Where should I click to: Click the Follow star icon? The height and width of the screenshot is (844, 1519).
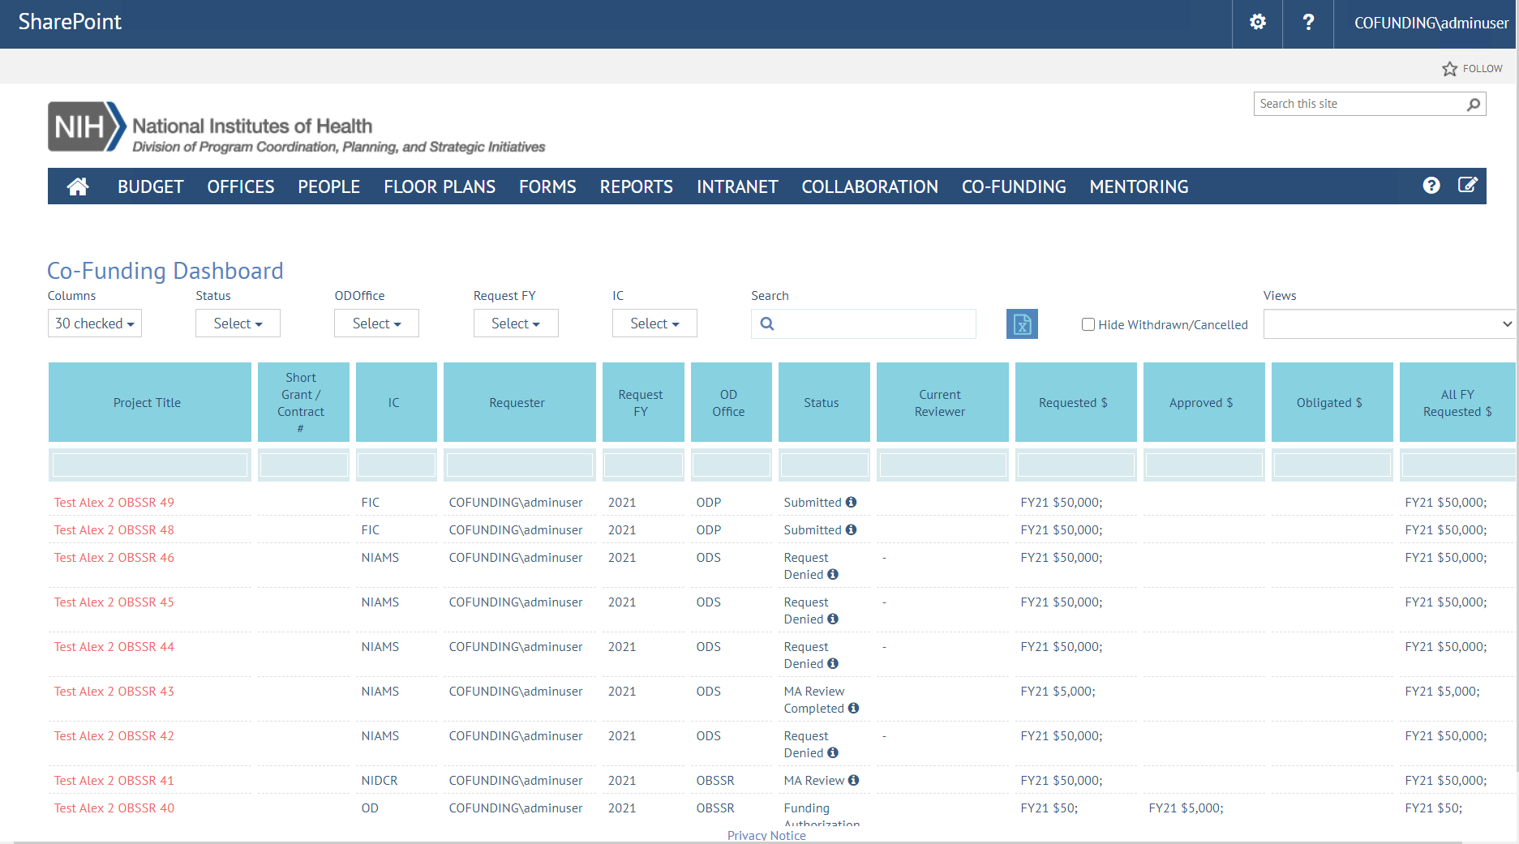[1449, 69]
